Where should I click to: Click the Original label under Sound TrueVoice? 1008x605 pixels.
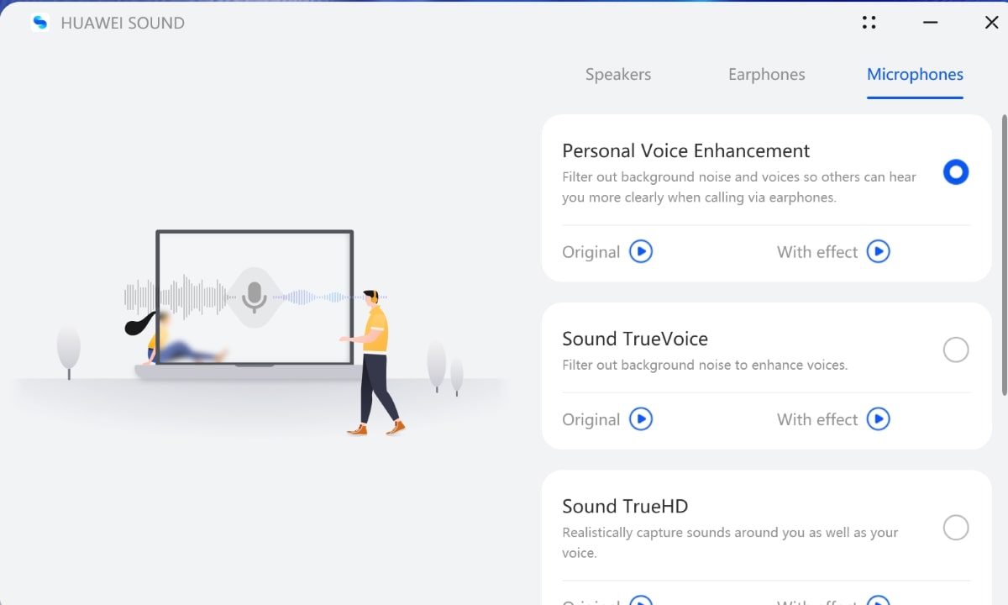[591, 419]
